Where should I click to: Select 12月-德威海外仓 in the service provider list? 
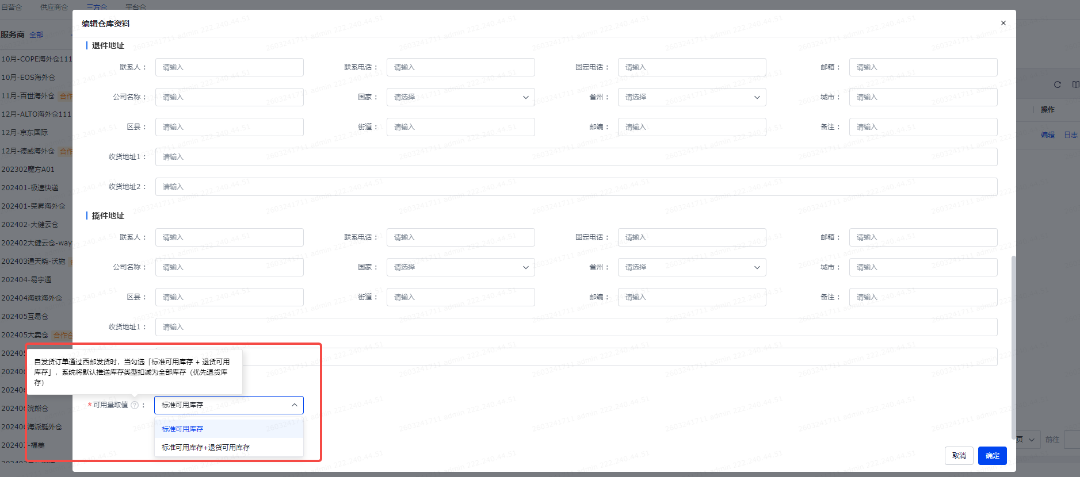28,151
